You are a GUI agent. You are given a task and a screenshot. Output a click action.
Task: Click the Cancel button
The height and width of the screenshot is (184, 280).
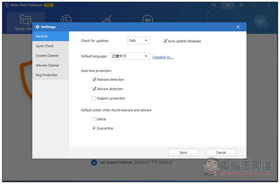[x=221, y=153]
